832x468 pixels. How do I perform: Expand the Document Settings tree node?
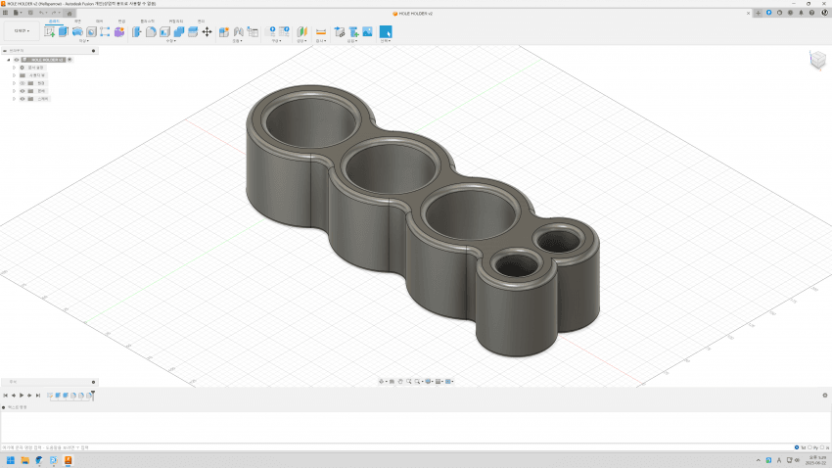(x=15, y=68)
